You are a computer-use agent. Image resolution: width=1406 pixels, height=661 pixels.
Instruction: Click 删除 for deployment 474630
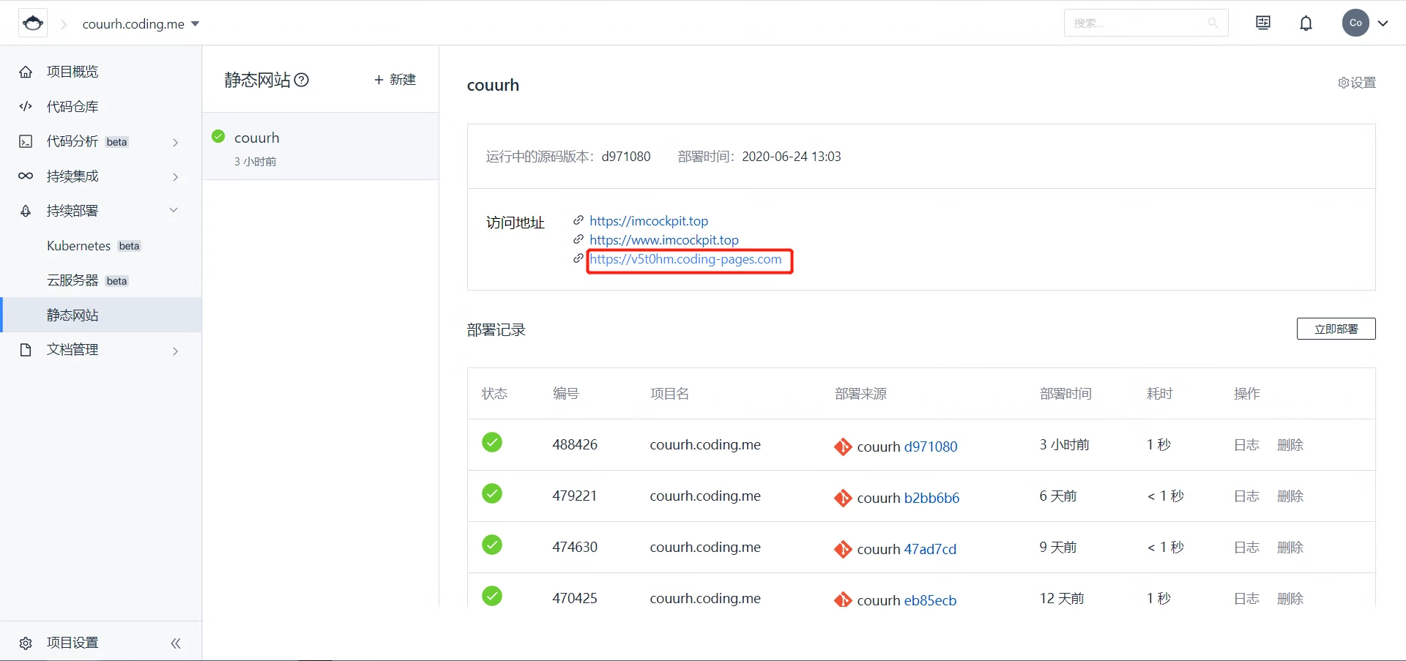[1290, 548]
